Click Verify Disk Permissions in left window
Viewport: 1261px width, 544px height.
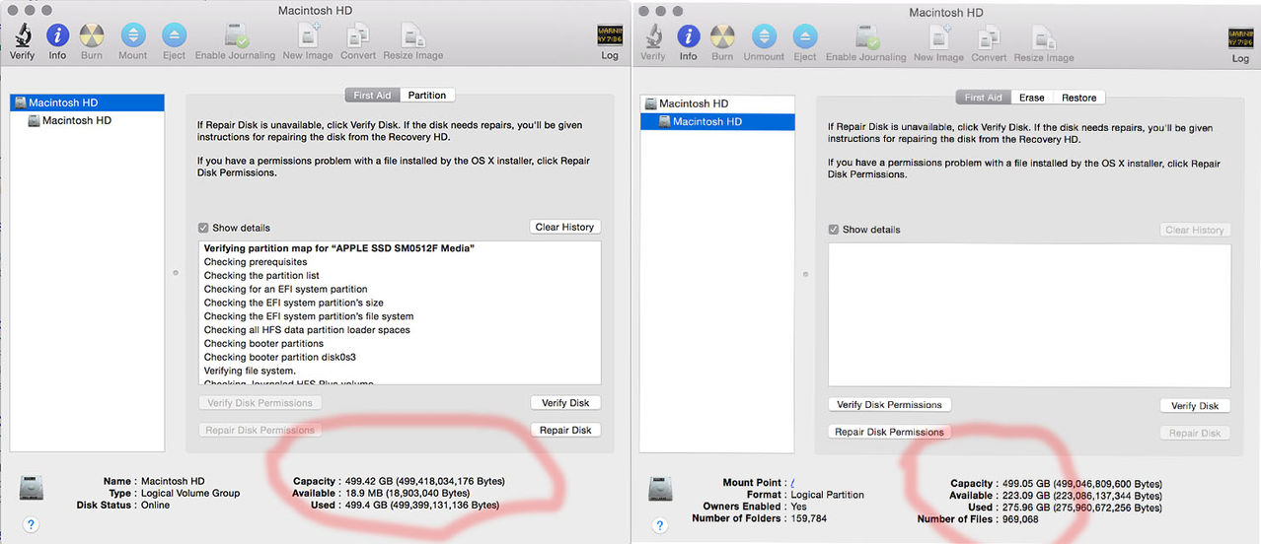coord(260,402)
